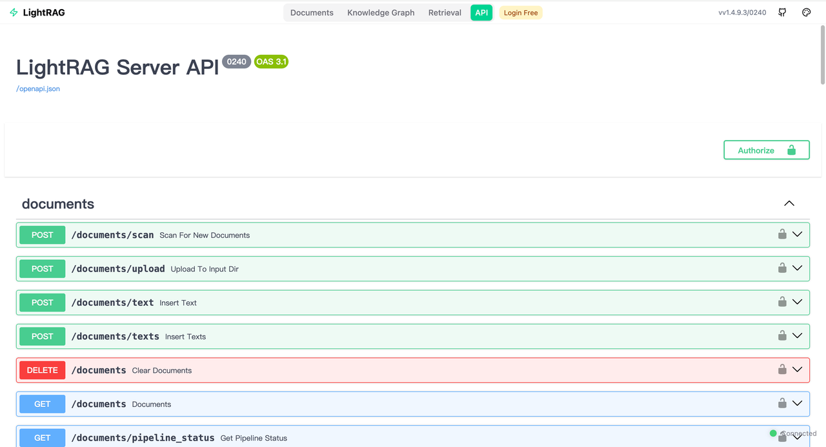The image size is (826, 447).
Task: Switch to the Retrieval tab
Action: [445, 13]
